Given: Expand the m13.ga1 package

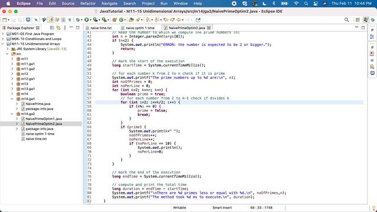Looking at the screenshot, I should coord(12,89).
